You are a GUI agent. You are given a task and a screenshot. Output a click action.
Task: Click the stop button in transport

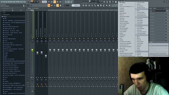(37, 2)
